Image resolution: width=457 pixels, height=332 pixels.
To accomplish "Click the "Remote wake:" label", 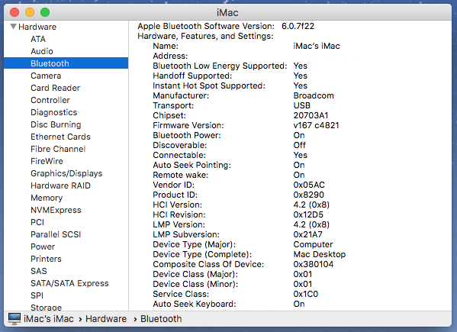I will click(x=181, y=175).
